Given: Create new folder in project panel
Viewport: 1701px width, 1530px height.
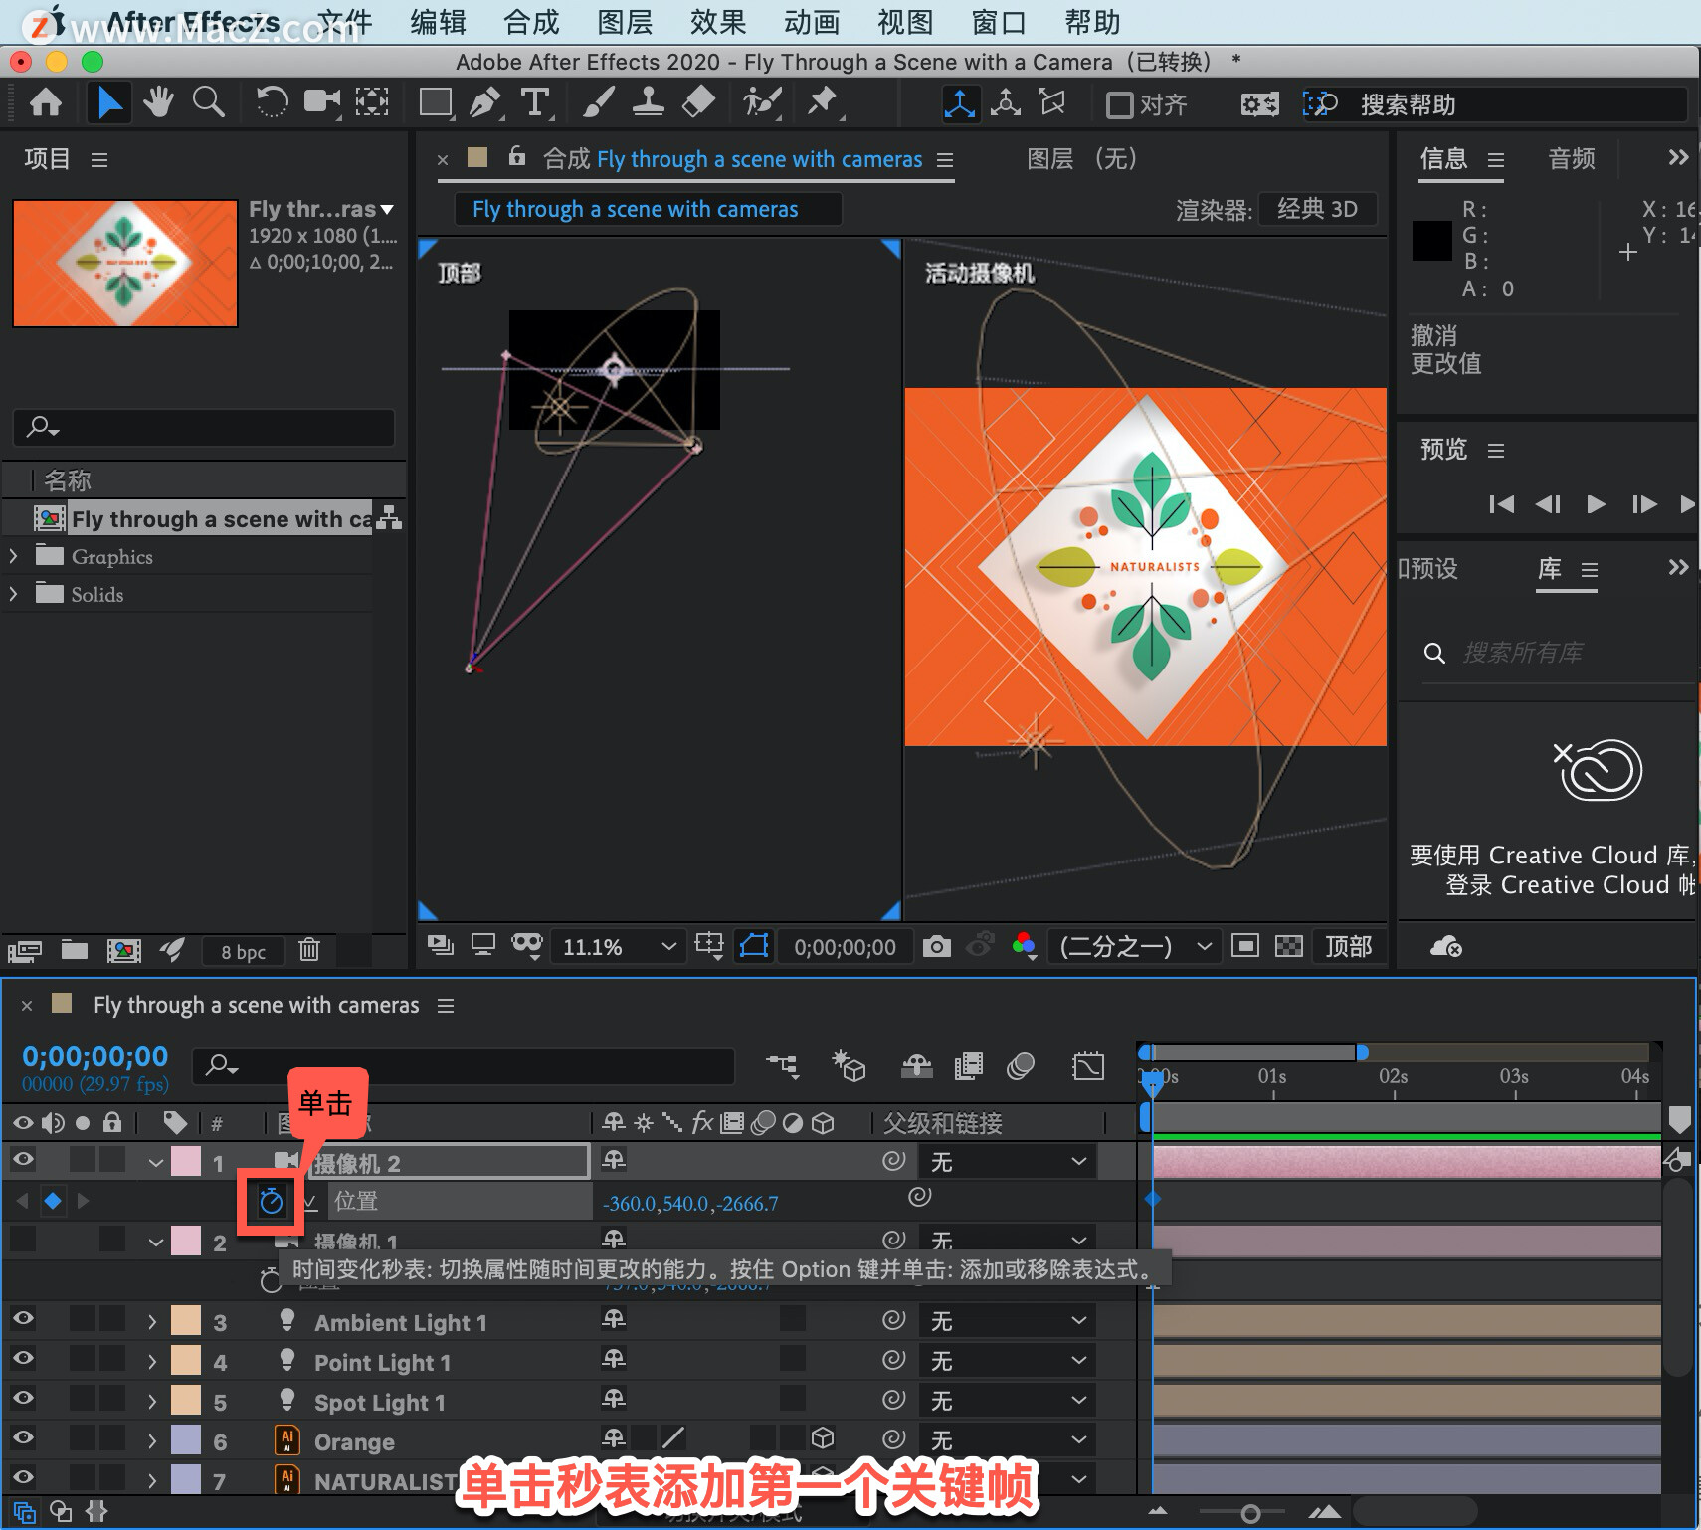Looking at the screenshot, I should point(75,950).
